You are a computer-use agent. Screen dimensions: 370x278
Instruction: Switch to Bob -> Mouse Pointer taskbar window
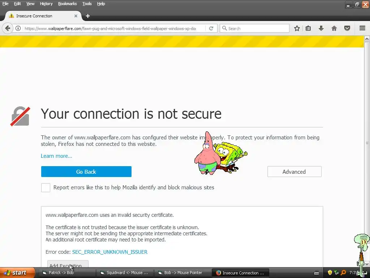tap(182, 273)
